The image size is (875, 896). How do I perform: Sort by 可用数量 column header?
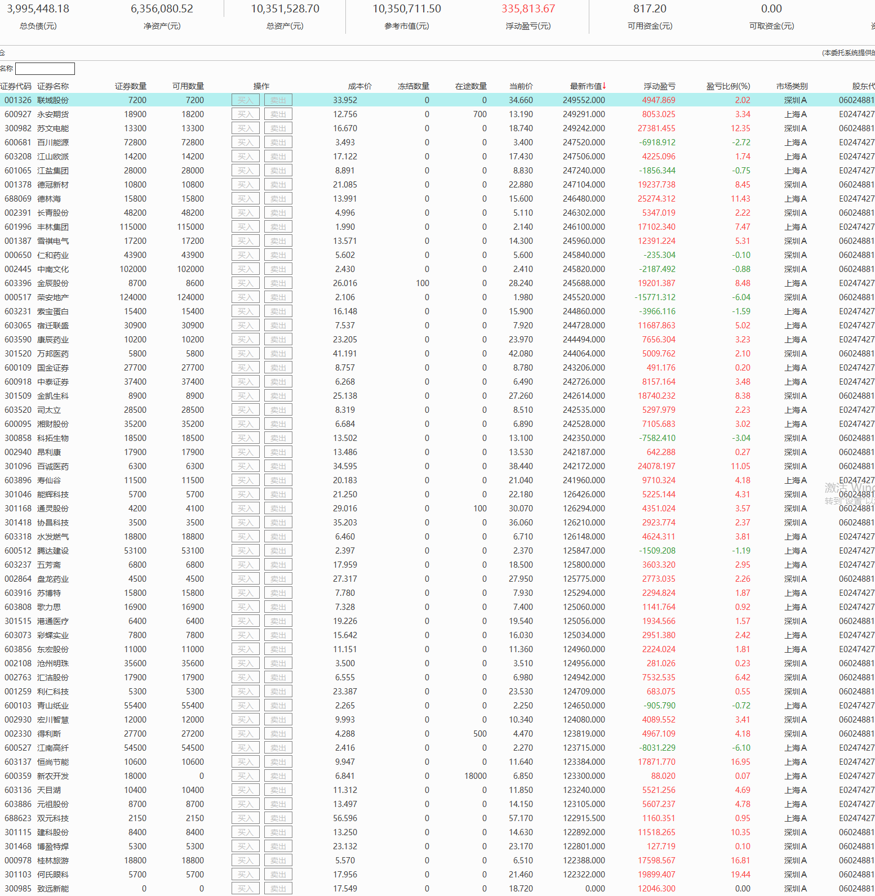(188, 86)
